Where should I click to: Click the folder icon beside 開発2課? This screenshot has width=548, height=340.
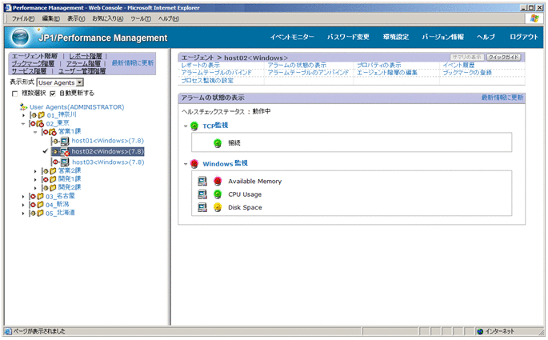[x=53, y=188]
